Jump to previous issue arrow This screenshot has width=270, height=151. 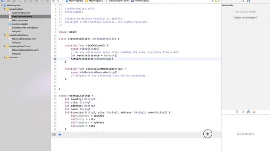(x=213, y=1)
